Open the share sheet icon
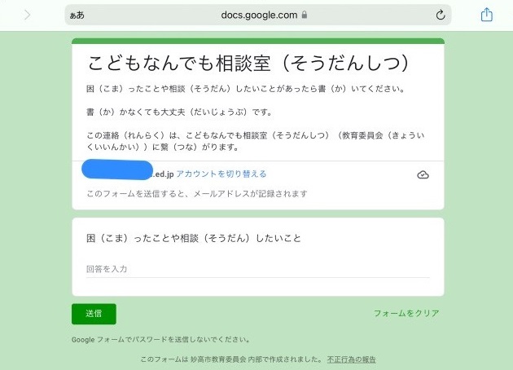The height and width of the screenshot is (370, 513). [486, 15]
